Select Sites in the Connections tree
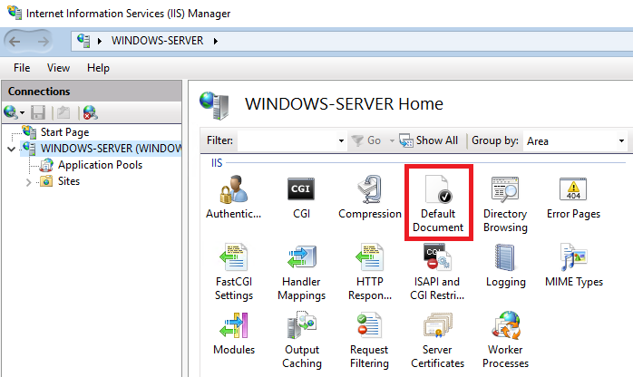Viewport: 633px width, 377px height. (x=60, y=181)
